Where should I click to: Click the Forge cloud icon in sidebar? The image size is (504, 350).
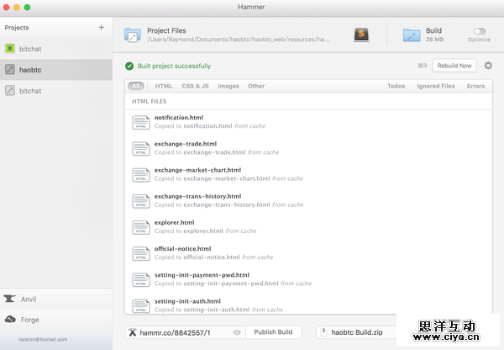pyautogui.click(x=10, y=320)
